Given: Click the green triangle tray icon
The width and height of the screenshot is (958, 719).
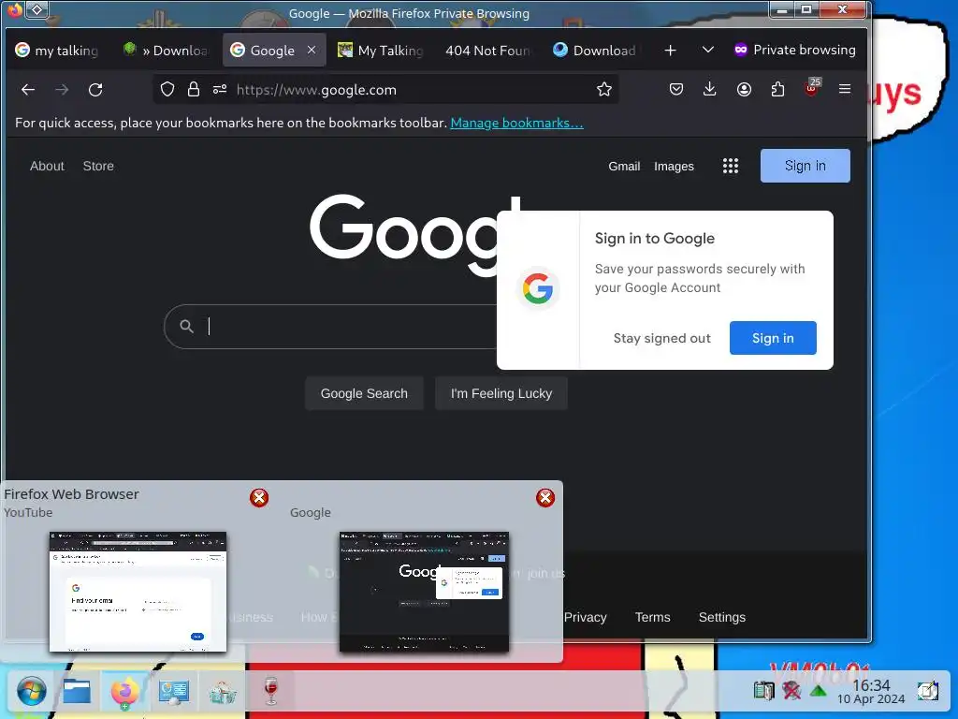Looking at the screenshot, I should [818, 692].
